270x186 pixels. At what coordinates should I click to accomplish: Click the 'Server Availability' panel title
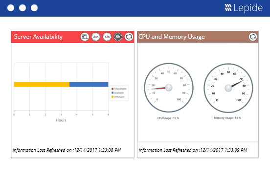pos(38,37)
